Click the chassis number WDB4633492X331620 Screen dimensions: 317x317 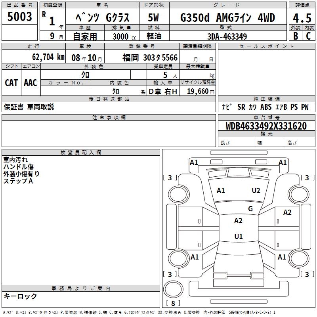tap(266, 126)
